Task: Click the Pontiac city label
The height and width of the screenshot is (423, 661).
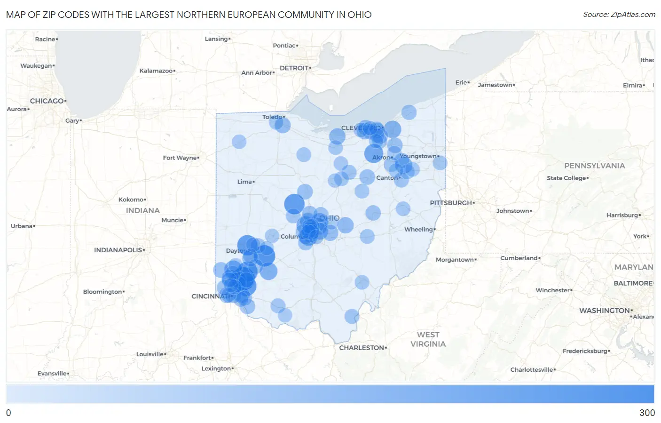Action: [x=284, y=46]
